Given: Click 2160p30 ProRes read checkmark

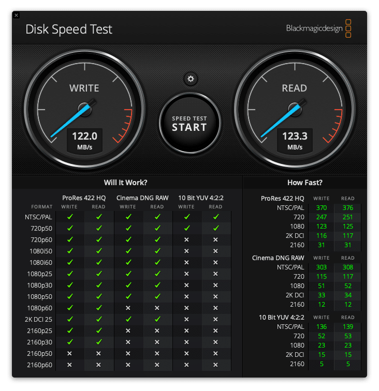Looking at the screenshot, I should (99, 342).
